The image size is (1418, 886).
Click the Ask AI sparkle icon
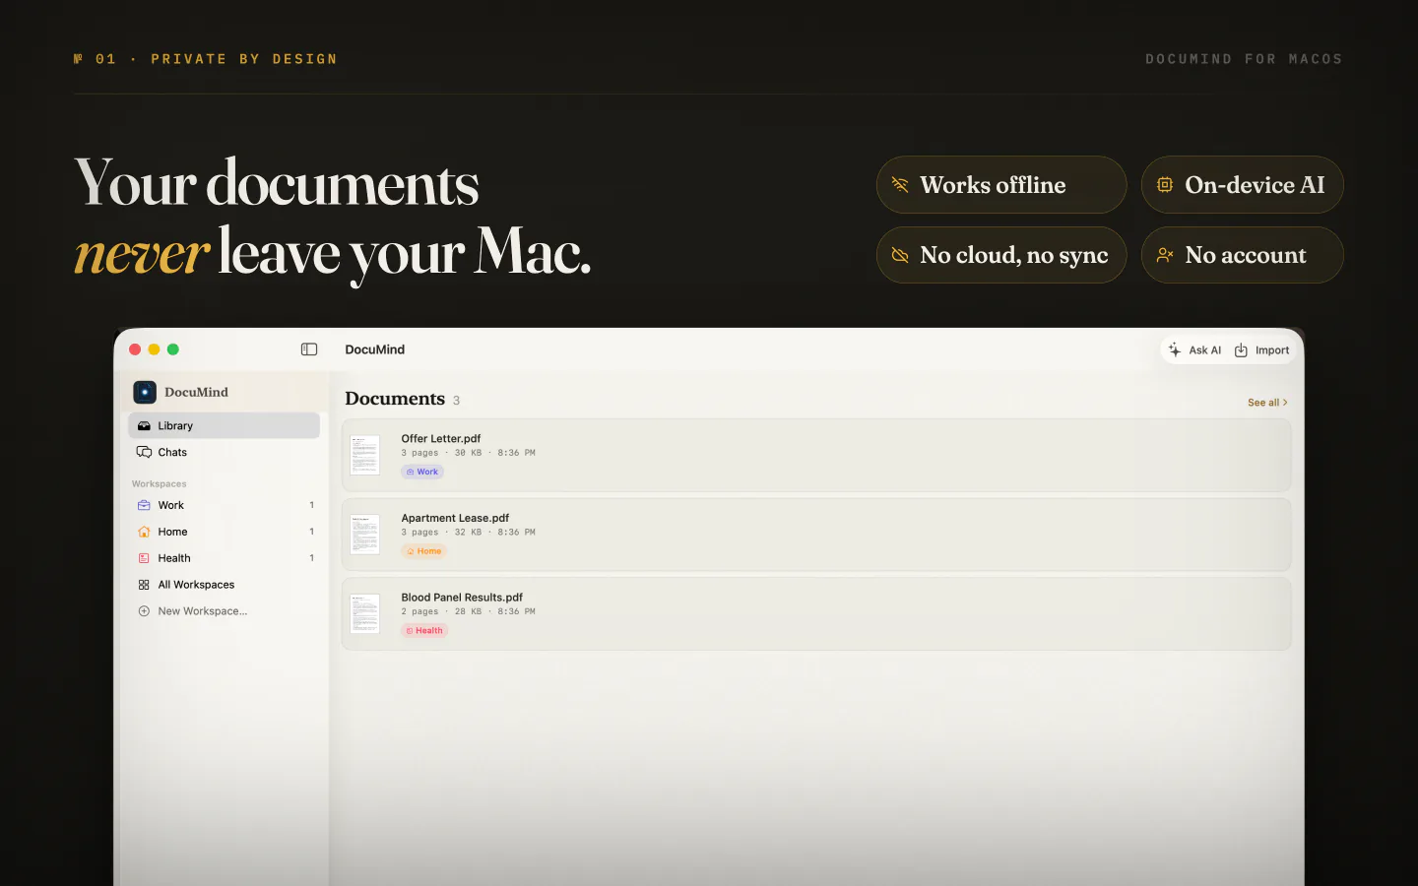point(1175,349)
